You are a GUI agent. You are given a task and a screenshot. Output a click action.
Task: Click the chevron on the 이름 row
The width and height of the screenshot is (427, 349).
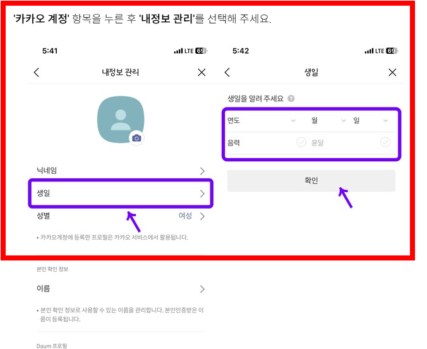(202, 289)
